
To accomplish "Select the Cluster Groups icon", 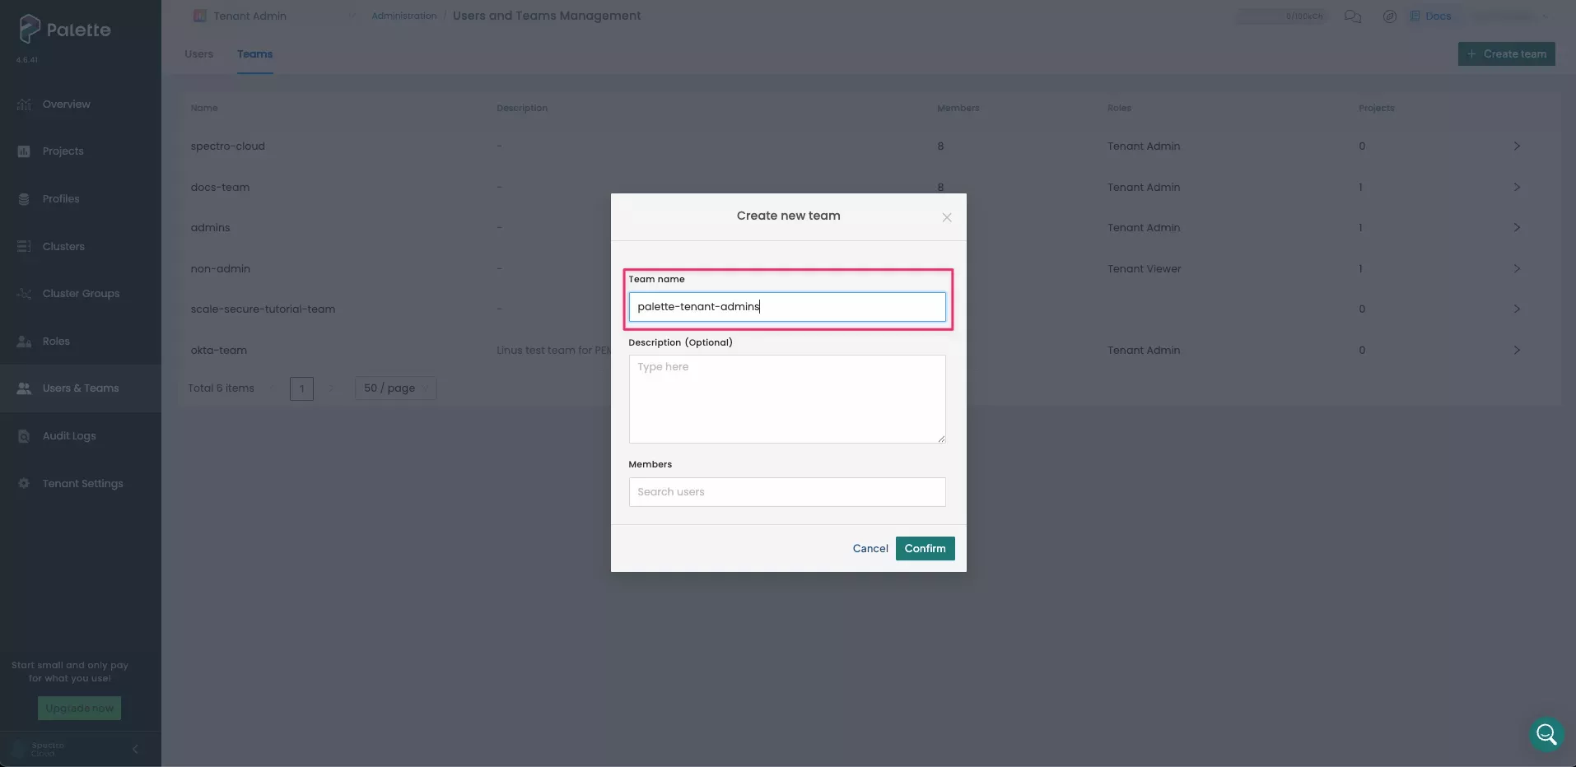I will [x=24, y=294].
